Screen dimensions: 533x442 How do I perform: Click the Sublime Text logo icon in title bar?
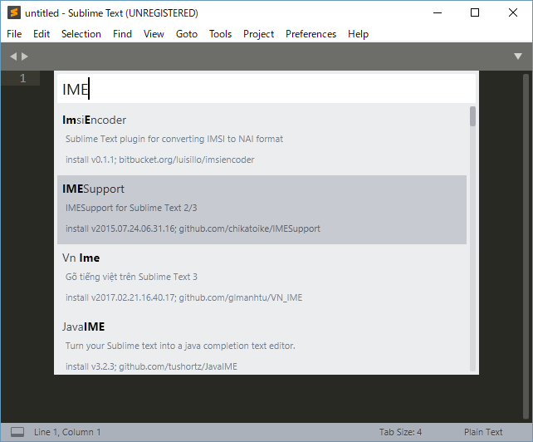(x=14, y=13)
